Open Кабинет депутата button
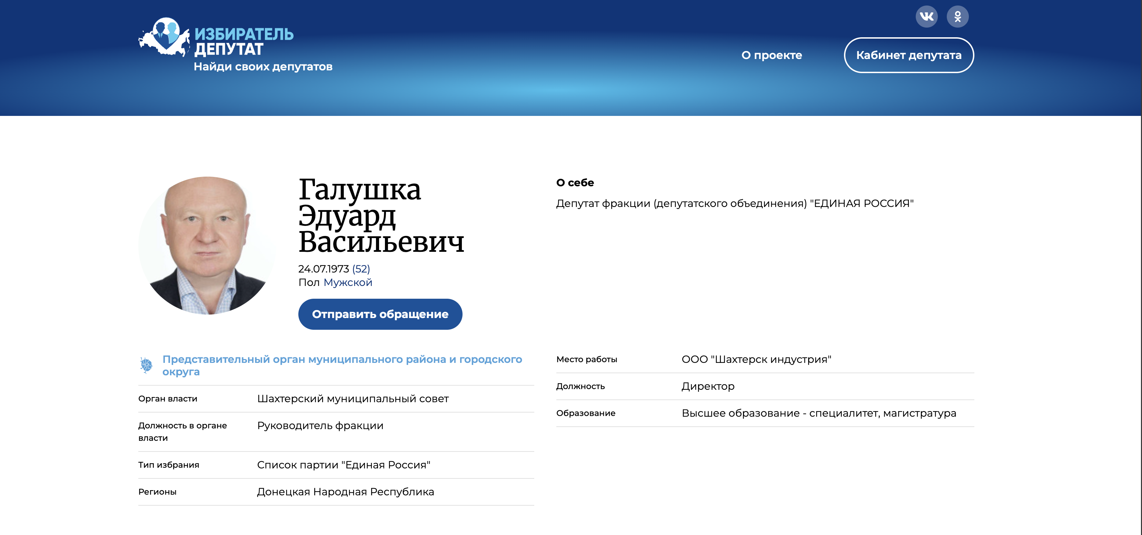The image size is (1142, 535). point(908,56)
